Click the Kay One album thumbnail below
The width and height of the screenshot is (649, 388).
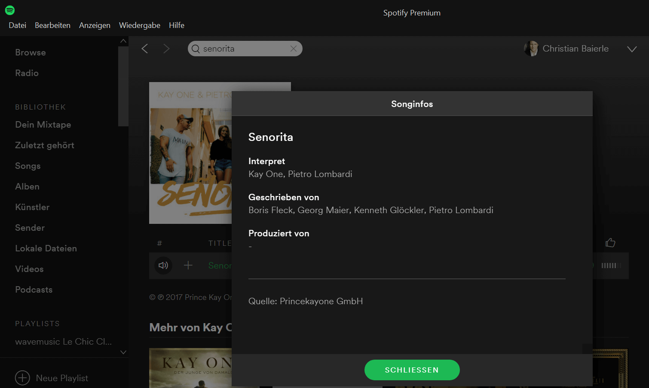190,368
